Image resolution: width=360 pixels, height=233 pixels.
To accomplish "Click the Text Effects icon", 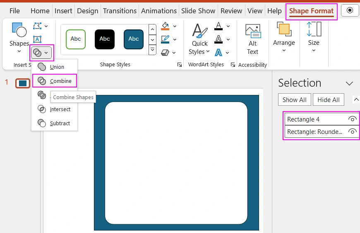I will point(218,53).
